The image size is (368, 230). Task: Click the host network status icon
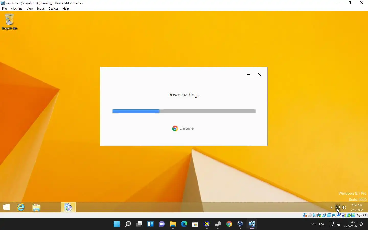tap(332, 224)
